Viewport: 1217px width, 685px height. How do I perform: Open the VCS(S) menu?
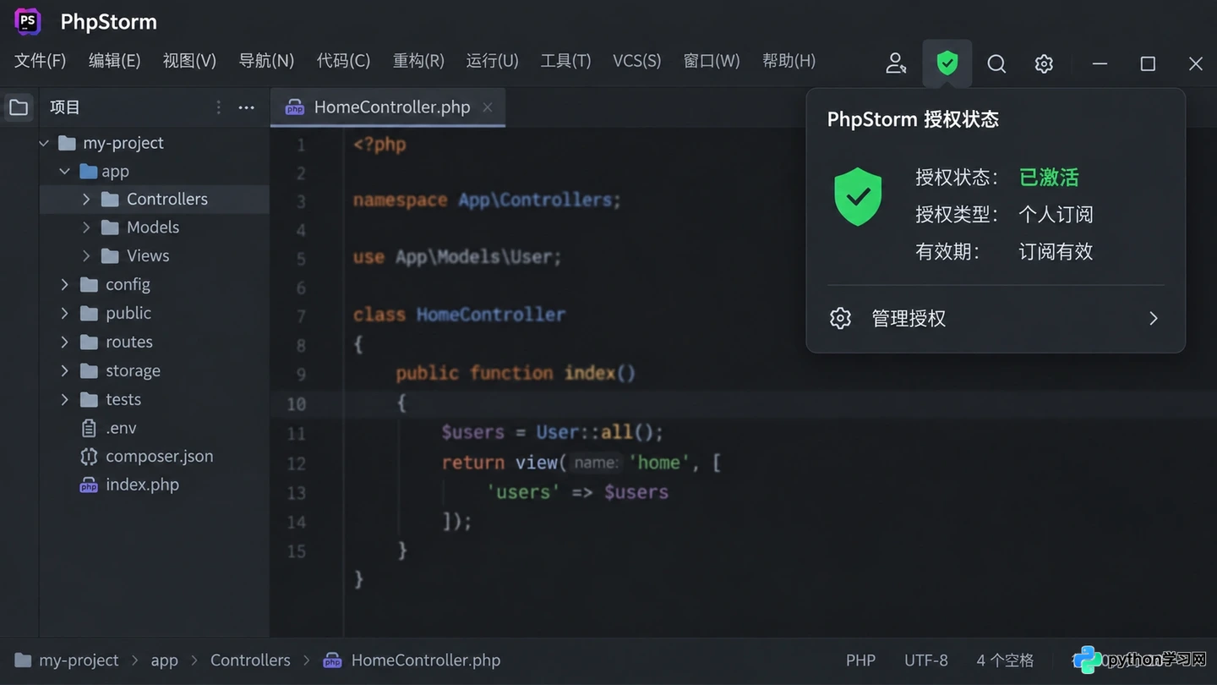[x=637, y=61]
